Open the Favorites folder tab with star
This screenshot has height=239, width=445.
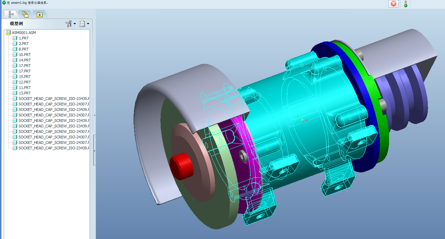39,14
